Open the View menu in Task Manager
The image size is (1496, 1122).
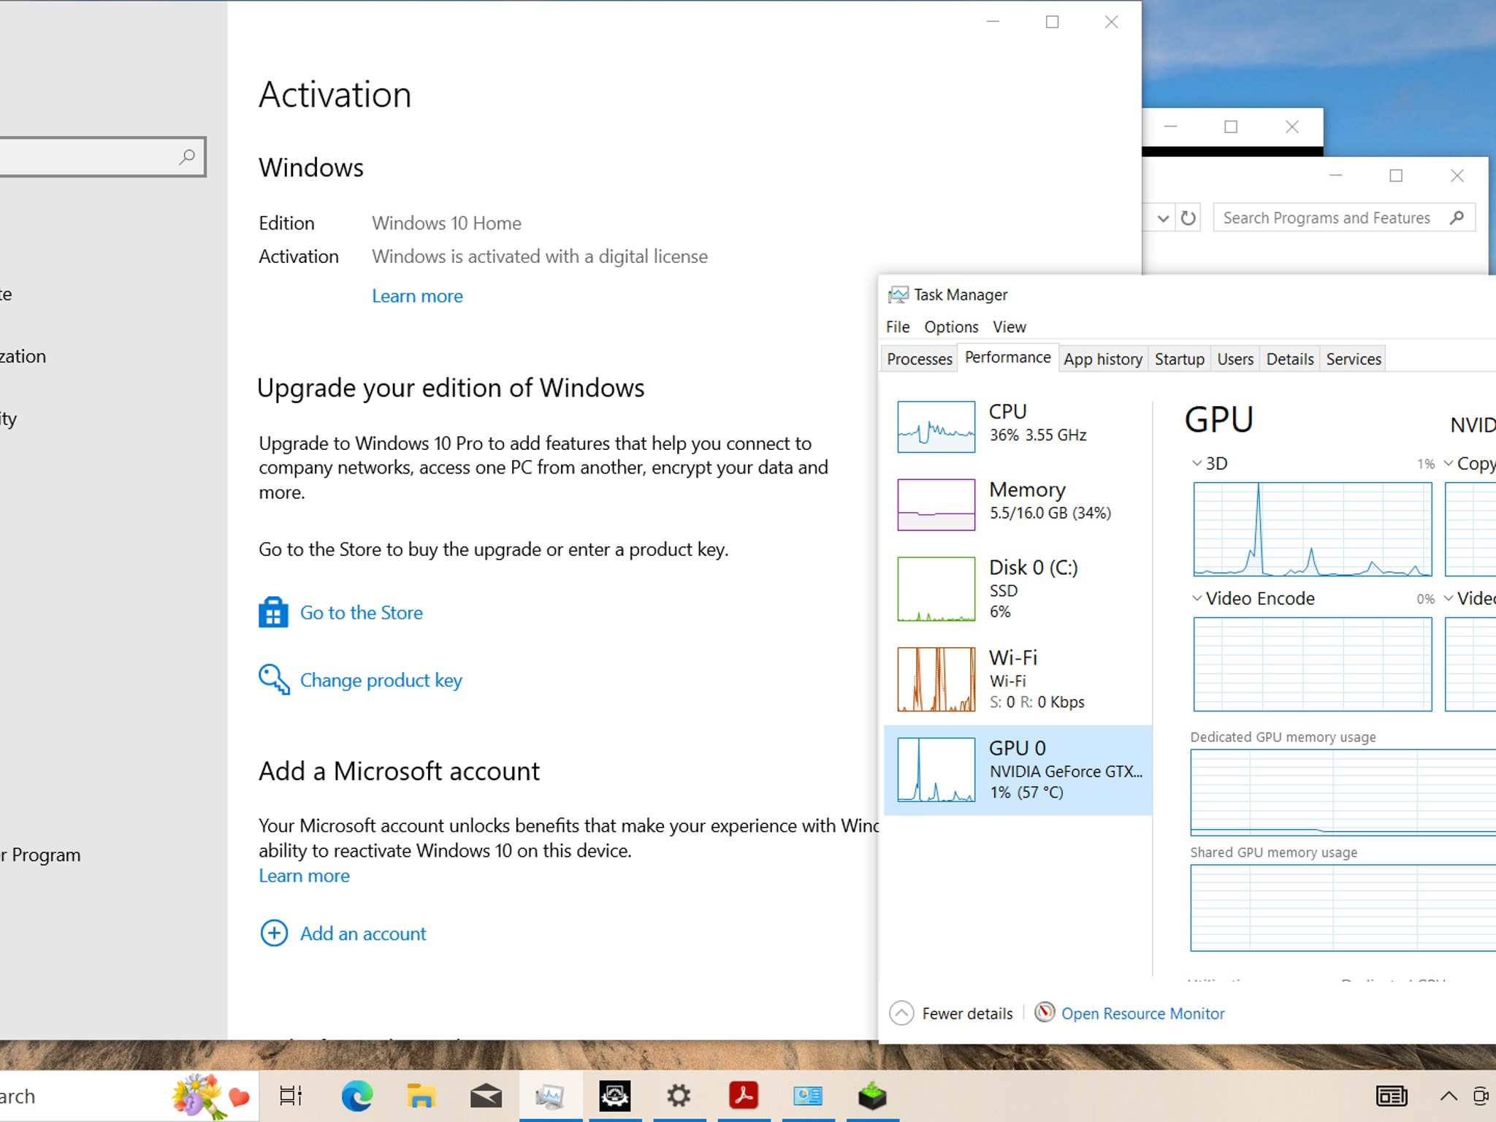1009,327
